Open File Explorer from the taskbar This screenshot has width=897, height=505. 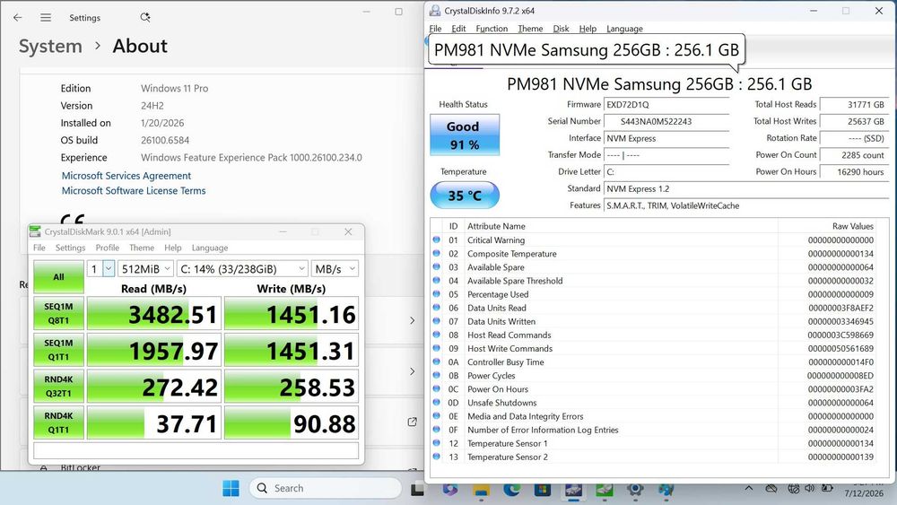point(481,489)
